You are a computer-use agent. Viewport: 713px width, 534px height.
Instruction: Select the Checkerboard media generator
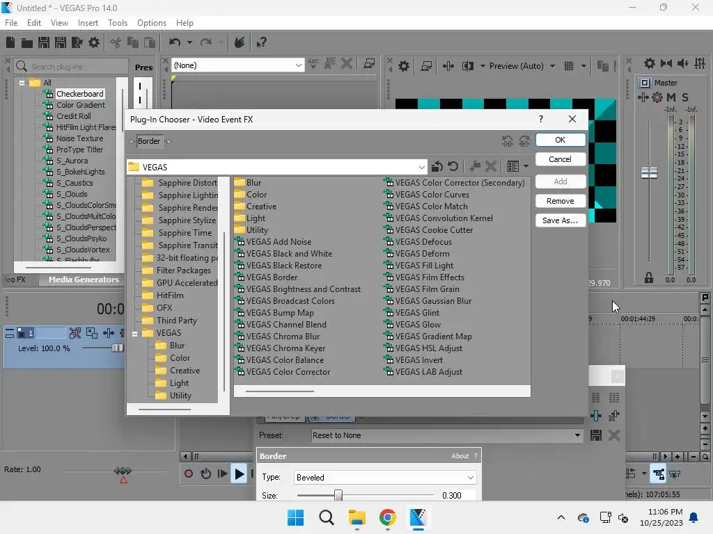(79, 94)
